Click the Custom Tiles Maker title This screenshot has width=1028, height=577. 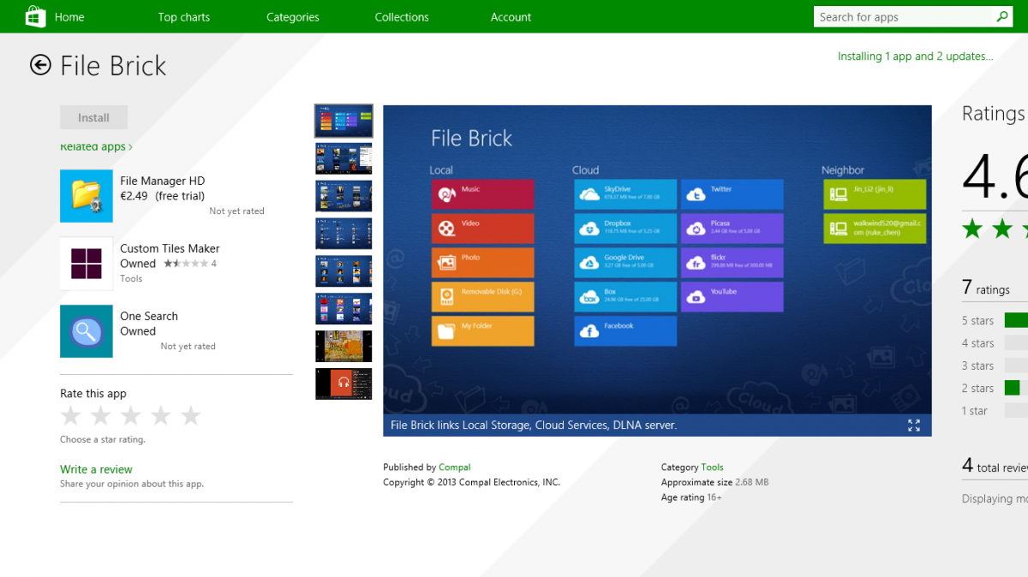[170, 248]
